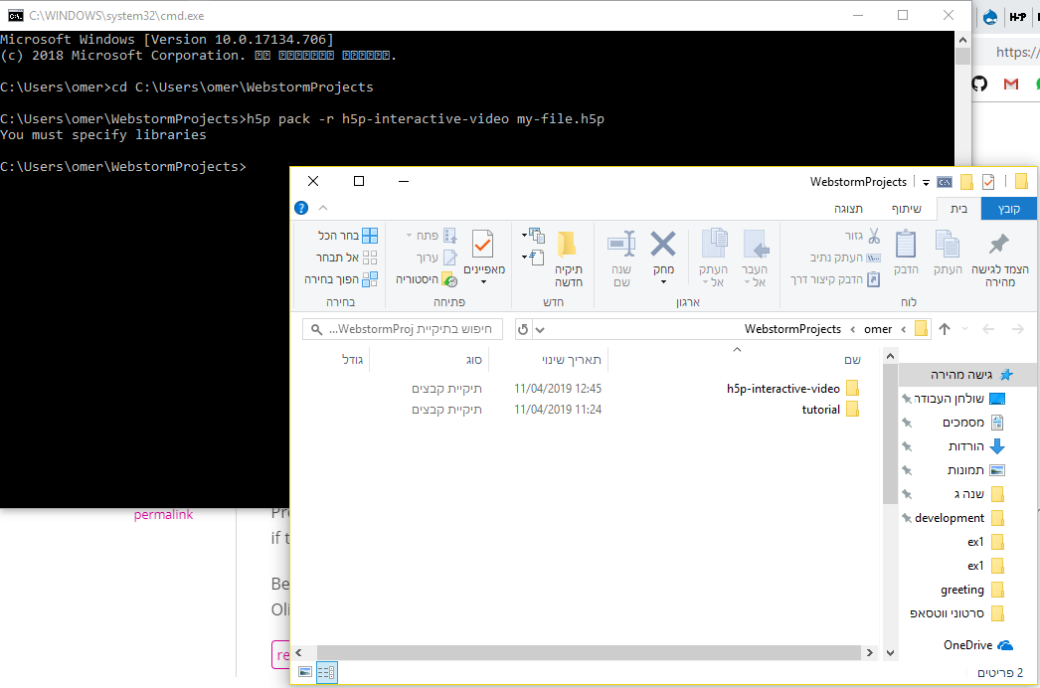The height and width of the screenshot is (688, 1040).
Task: Click the Refresh button in address bar
Action: 523,329
